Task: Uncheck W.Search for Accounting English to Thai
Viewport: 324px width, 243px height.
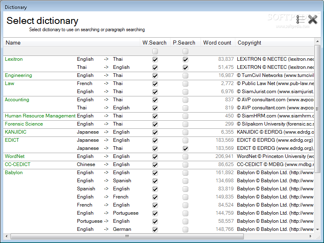Action: tap(155, 100)
